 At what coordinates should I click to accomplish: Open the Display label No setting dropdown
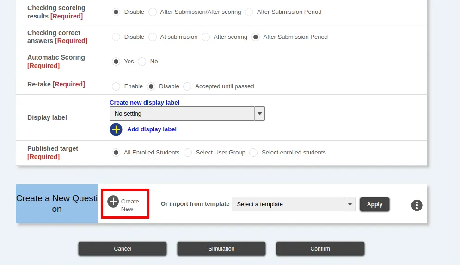click(187, 114)
